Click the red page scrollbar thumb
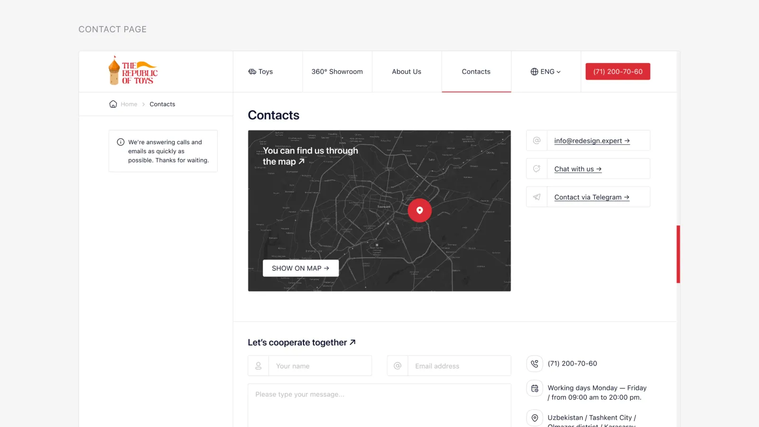This screenshot has height=427, width=759. pyautogui.click(x=678, y=254)
